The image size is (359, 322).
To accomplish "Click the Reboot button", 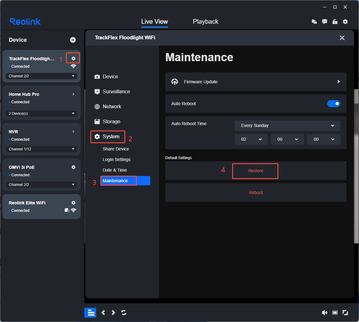I will [x=256, y=193].
